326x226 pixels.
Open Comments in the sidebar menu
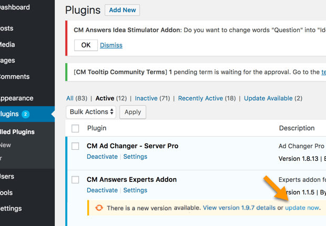(15, 76)
